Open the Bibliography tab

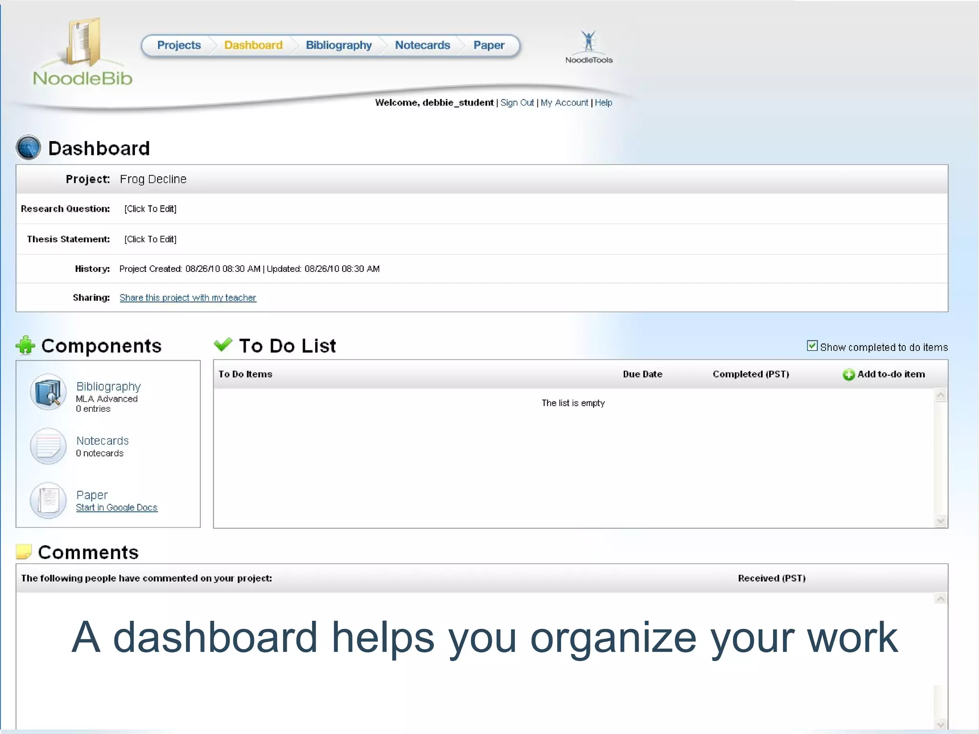339,45
